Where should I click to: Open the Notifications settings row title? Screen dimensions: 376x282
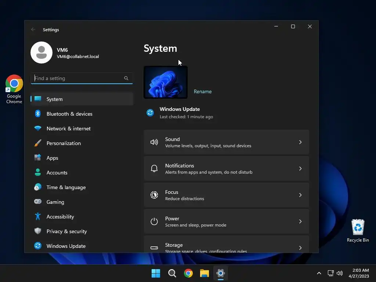[x=180, y=166]
